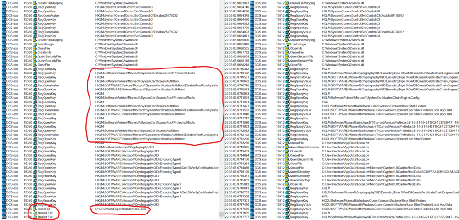The width and height of the screenshot is (459, 220).
Task: Click RegQueryKey icon in row 22:33:05,9710342
Action: pos(287,69)
